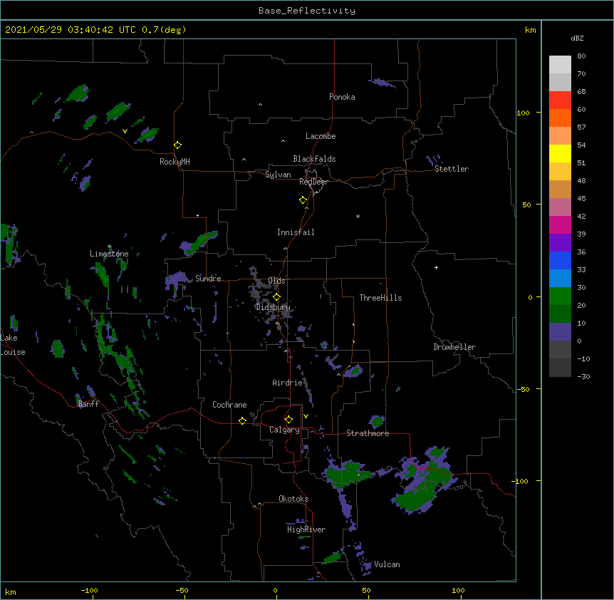The height and width of the screenshot is (600, 614).
Task: Pick the dark orange 57-60 dBZ legend swatch
Action: tap(560, 118)
